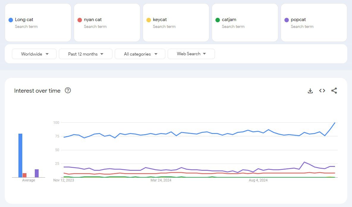Image resolution: width=352 pixels, height=207 pixels.
Task: Open the All categories dropdown
Action: point(140,54)
